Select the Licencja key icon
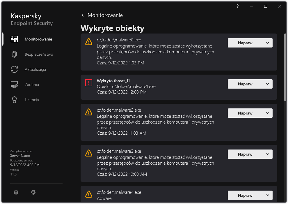This screenshot has height=204, width=288. [14, 100]
